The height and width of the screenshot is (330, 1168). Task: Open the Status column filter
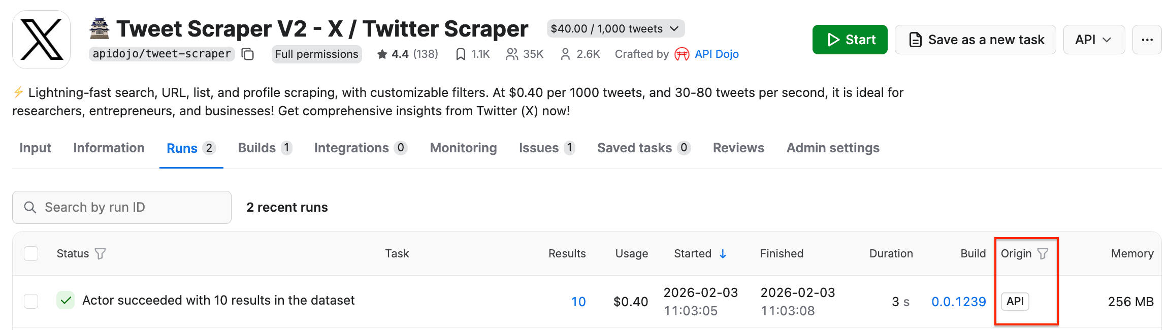pos(101,253)
